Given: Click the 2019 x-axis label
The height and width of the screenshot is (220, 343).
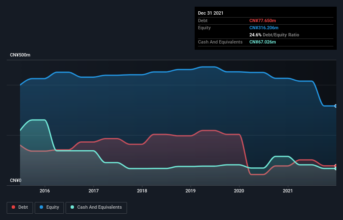Looking at the screenshot, I should 191,191.
